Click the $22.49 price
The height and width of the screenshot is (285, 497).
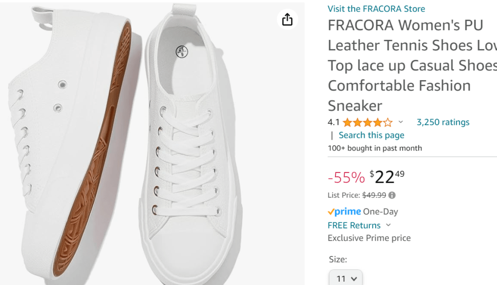click(x=387, y=177)
